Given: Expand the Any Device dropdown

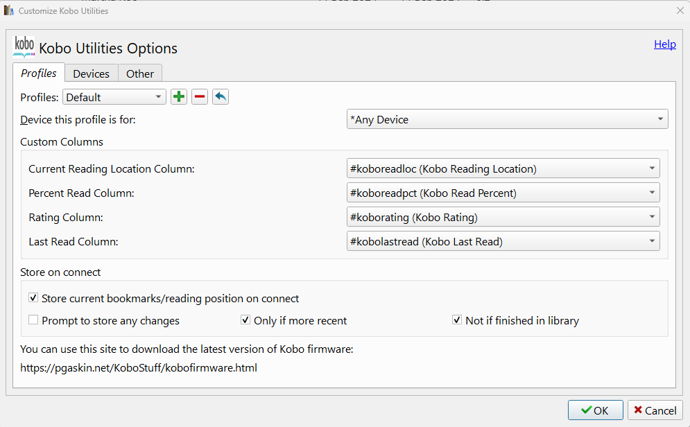Looking at the screenshot, I should (x=507, y=119).
